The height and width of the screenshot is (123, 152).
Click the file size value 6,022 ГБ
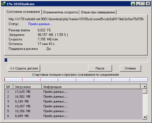[x=44, y=30]
